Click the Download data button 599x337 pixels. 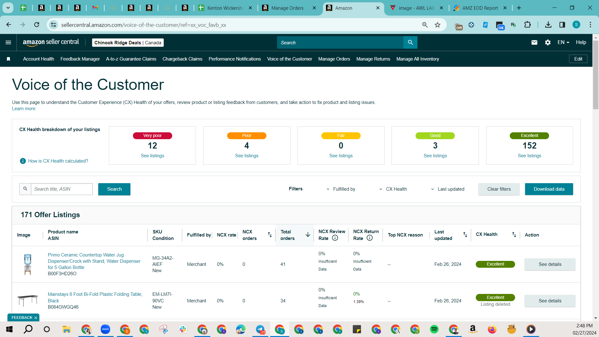point(549,189)
